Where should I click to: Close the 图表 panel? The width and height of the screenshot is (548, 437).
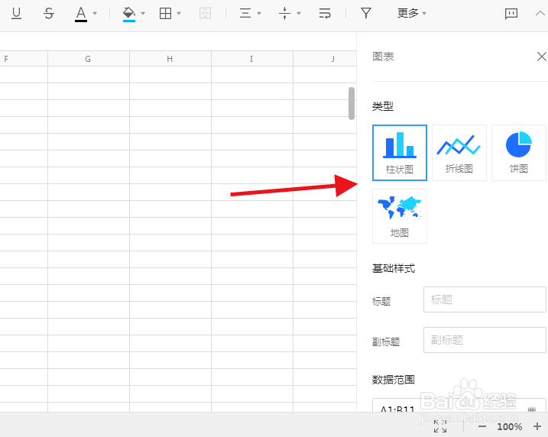[542, 57]
